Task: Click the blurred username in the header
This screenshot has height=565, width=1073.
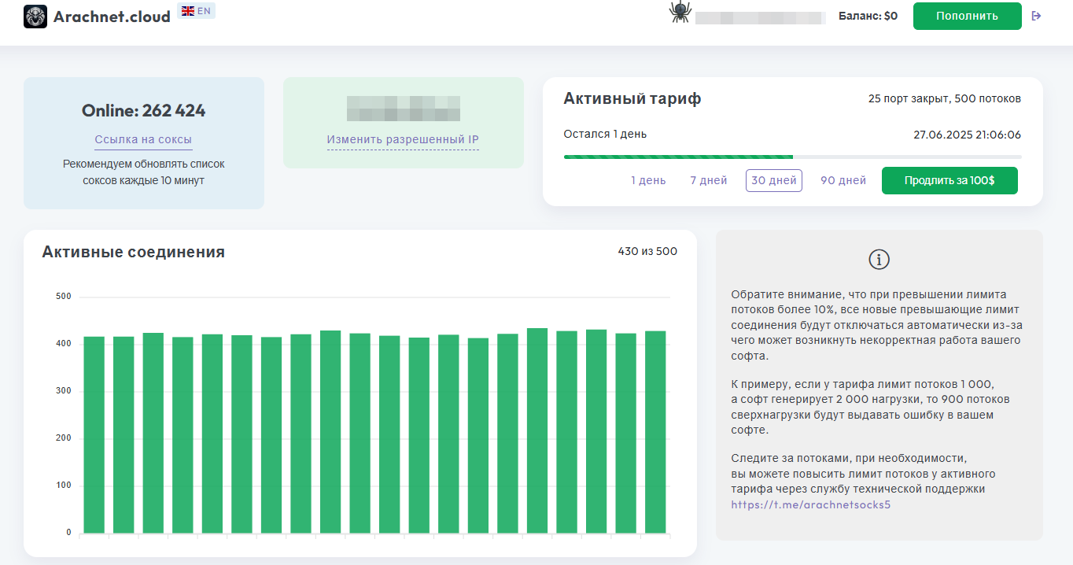Action: point(761,17)
